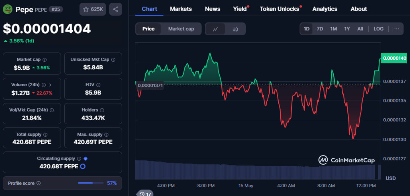This screenshot has width=410, height=196.
Task: Set chart range to 1D
Action: 306,29
